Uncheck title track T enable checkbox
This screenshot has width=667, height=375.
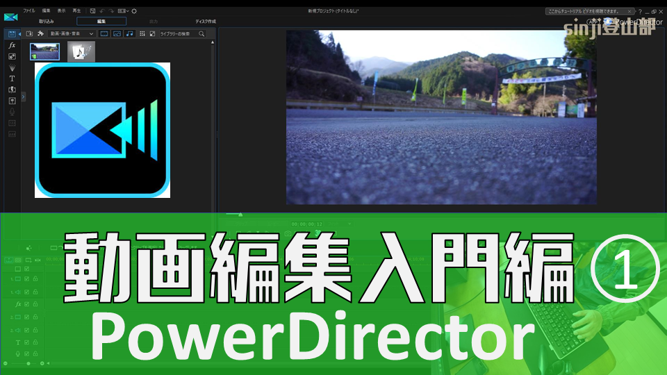click(x=27, y=342)
